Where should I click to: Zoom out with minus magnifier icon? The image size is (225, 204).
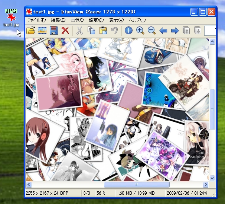[x=152, y=31]
